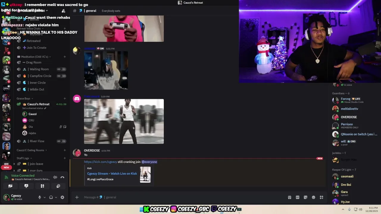Image resolution: width=381 pixels, height=214 pixels.
Task: Collapse the Grace Boyz category
Action: (25, 99)
